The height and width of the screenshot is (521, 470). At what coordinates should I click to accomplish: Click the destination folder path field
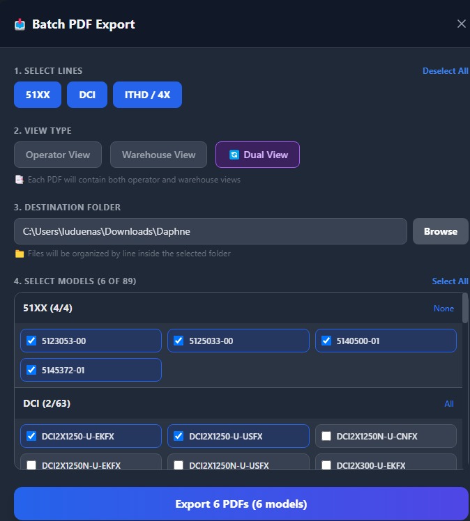pos(210,231)
